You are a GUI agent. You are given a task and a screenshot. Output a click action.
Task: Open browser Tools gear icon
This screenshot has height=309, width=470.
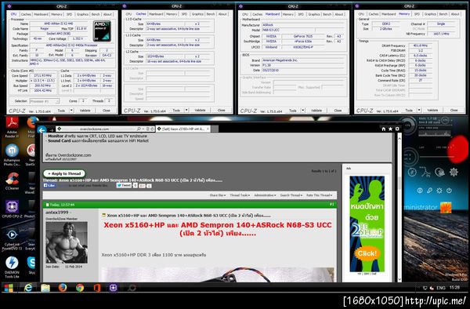[x=397, y=129]
